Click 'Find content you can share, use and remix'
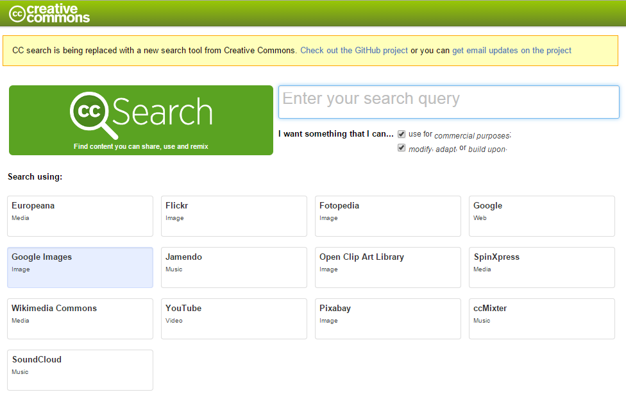Viewport: 626px width, 399px height. pyautogui.click(x=141, y=147)
